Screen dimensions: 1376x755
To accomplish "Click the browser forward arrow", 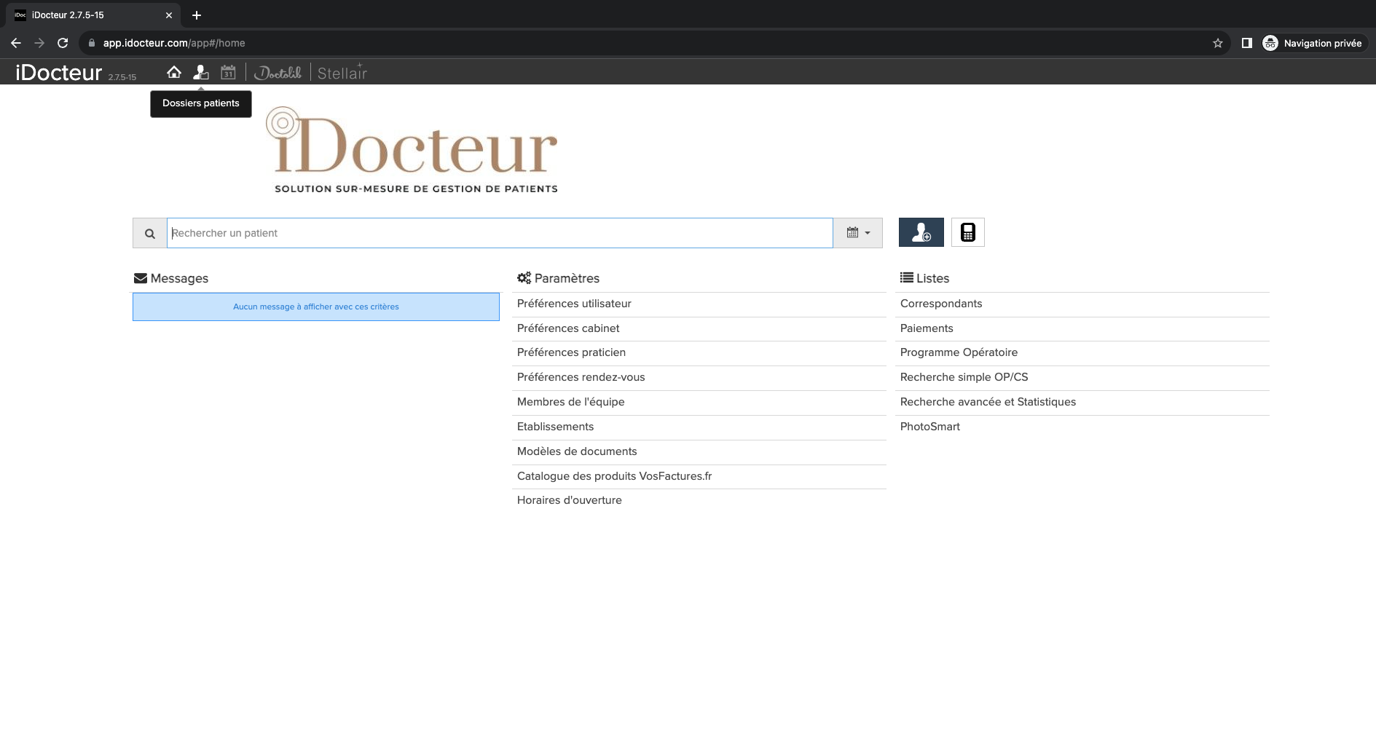I will 39,43.
